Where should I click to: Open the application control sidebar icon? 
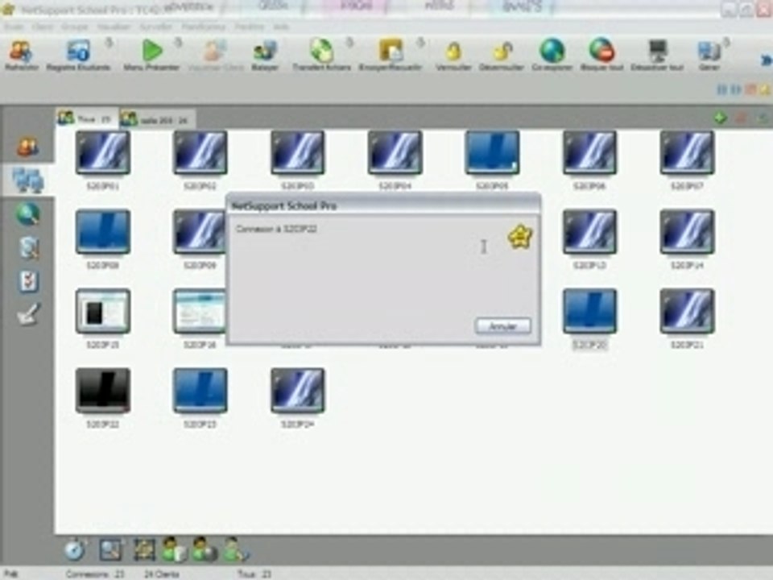[29, 247]
